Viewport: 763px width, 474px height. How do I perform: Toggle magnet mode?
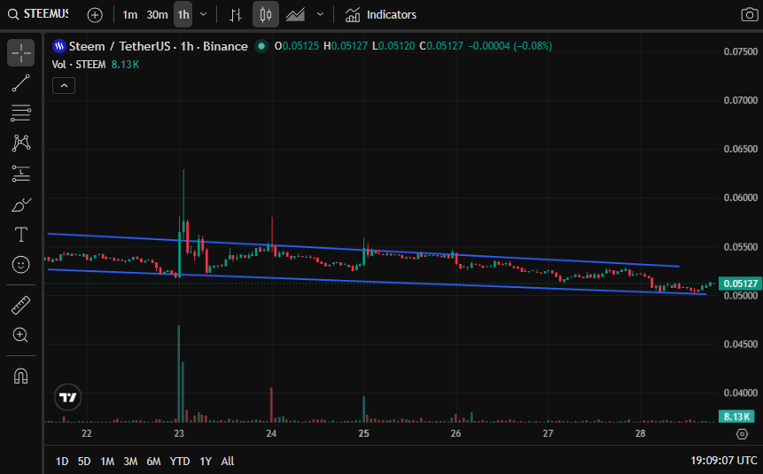(x=21, y=377)
